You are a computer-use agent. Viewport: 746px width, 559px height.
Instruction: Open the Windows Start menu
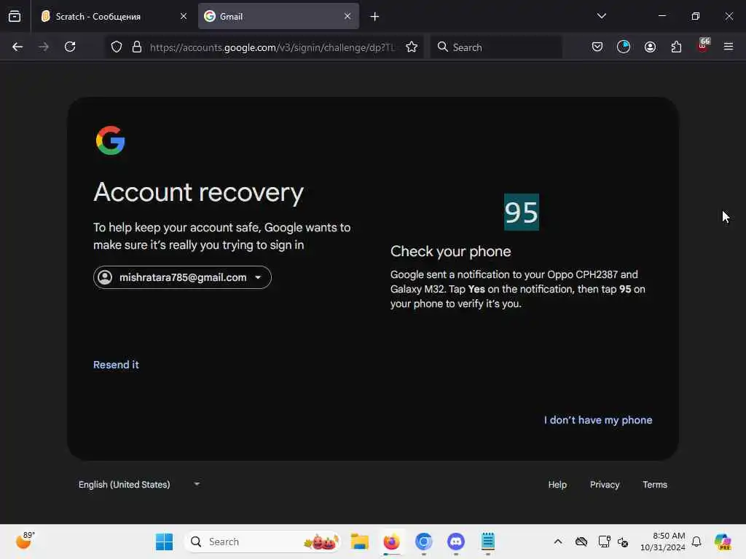165,542
